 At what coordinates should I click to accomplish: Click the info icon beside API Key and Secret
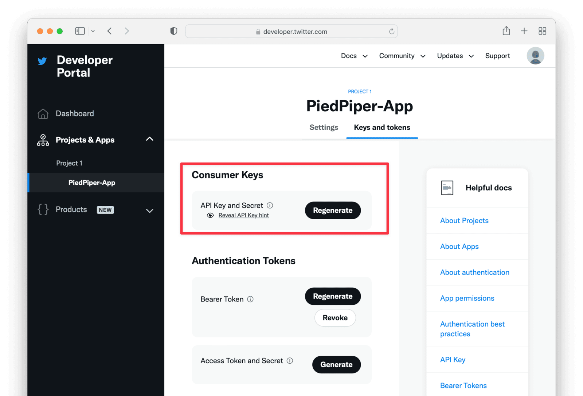coord(270,205)
